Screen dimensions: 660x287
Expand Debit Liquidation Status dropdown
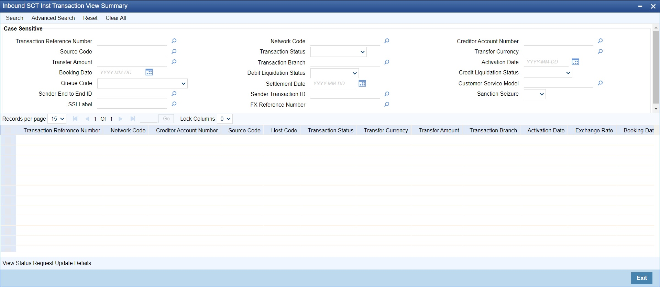(334, 73)
